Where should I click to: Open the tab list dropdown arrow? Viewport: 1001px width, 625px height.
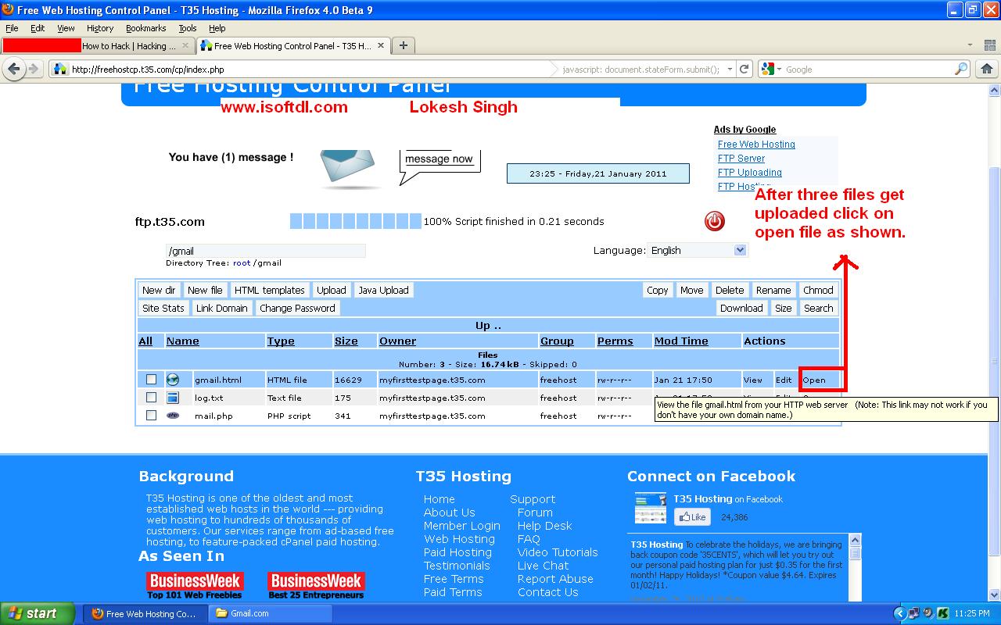[970, 45]
